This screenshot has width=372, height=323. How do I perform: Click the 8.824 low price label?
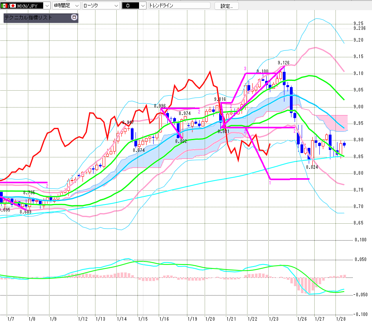click(312, 167)
